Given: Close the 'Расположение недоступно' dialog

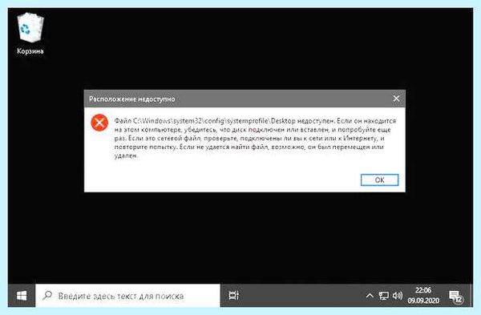Looking at the screenshot, I should [x=396, y=99].
